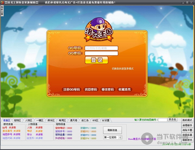Select the 升级经验 0000 text
Viewport: 195px width, 150px height.
[x=64, y=138]
